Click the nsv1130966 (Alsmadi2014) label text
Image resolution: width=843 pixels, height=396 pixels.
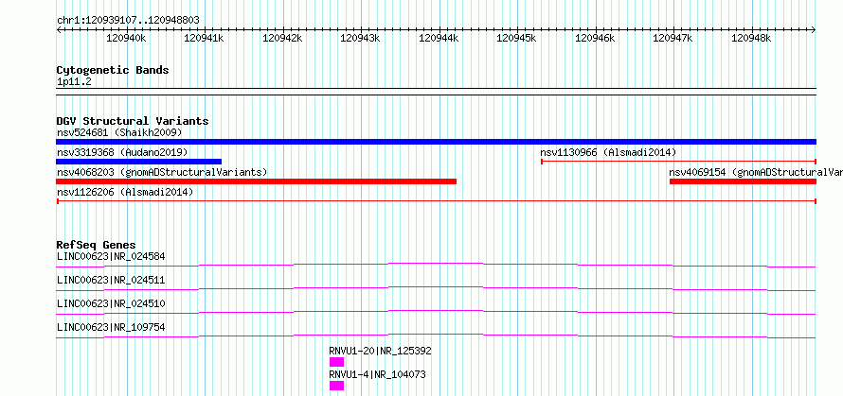(x=608, y=152)
